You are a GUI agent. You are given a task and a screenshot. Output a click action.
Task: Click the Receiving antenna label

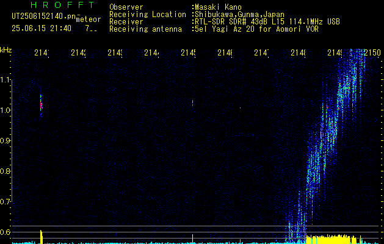point(145,29)
